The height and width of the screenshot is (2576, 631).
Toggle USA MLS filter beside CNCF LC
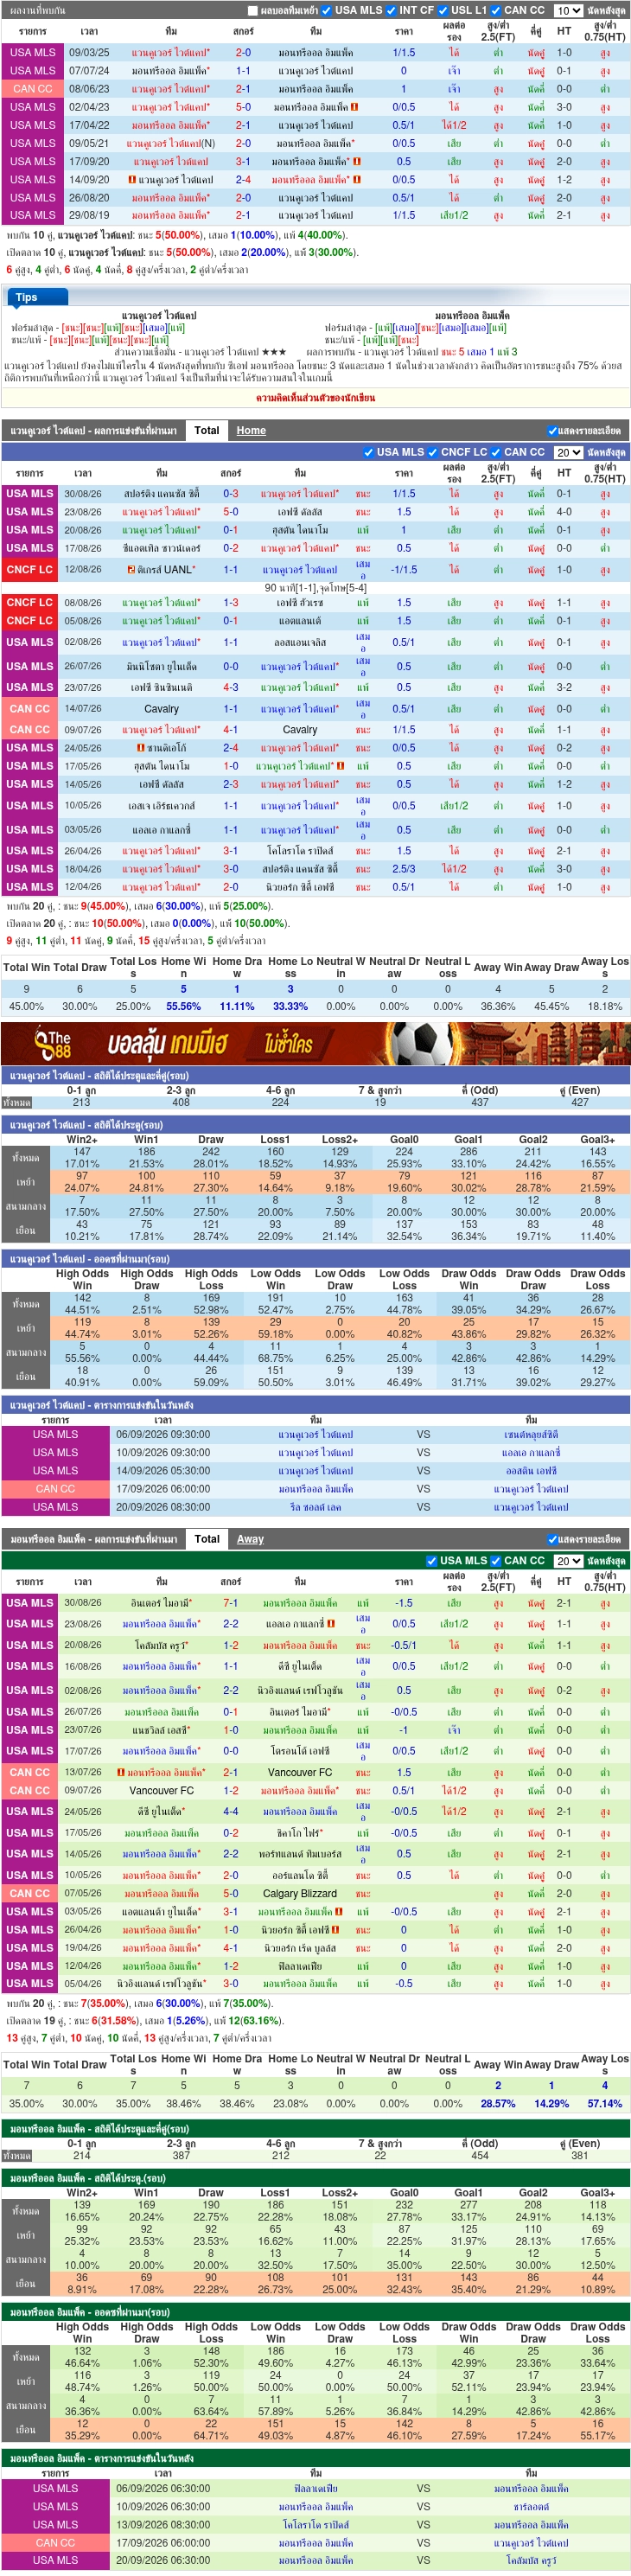(369, 452)
